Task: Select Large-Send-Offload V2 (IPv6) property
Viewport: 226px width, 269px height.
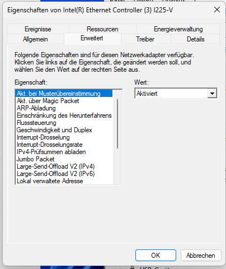Action: [64, 174]
